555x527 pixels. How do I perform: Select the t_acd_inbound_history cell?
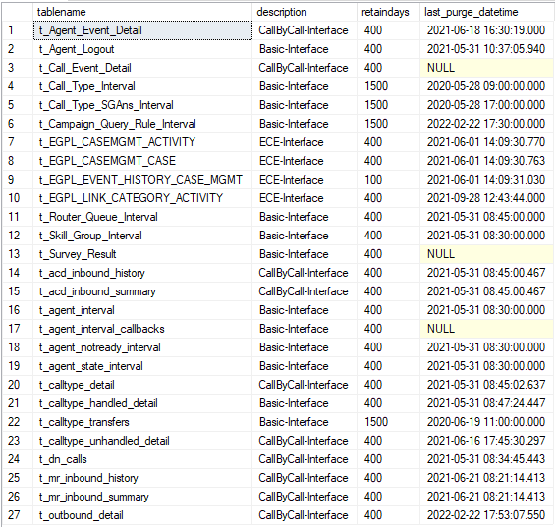pos(142,273)
